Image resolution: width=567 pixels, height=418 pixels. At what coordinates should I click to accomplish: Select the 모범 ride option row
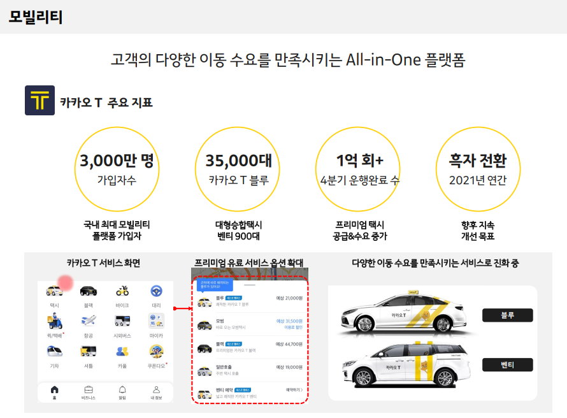[250, 324]
